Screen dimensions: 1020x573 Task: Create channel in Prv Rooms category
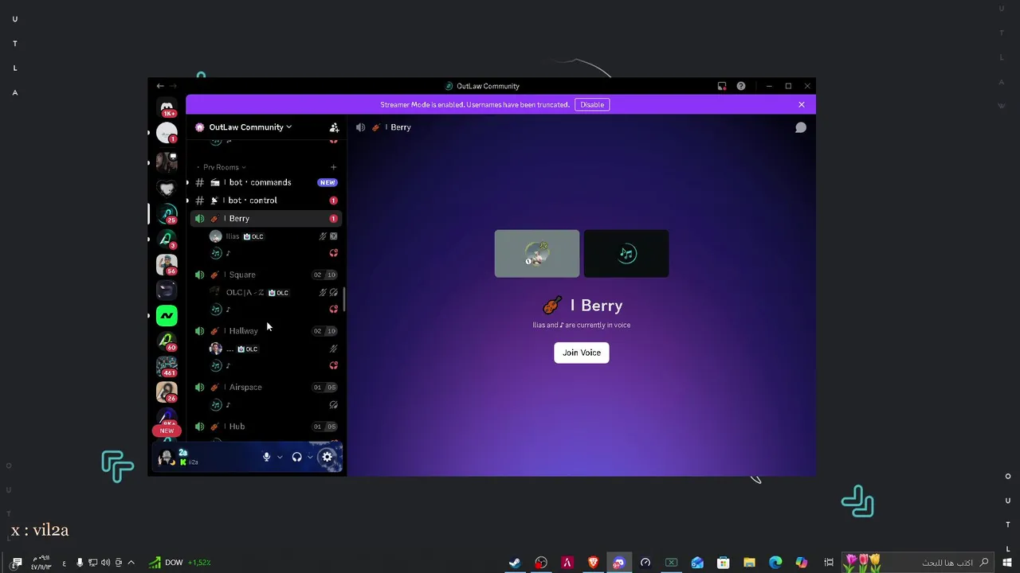pos(333,167)
